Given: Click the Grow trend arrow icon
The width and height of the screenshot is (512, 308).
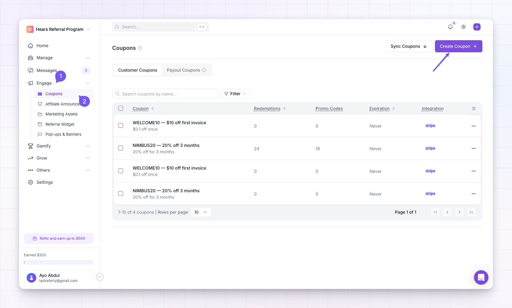Looking at the screenshot, I should pos(31,158).
